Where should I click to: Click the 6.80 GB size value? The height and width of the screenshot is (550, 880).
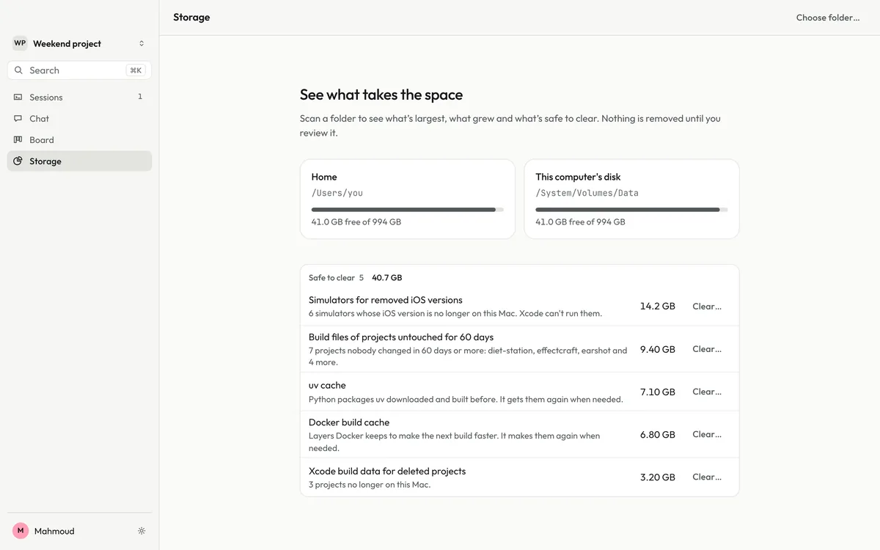[658, 434]
